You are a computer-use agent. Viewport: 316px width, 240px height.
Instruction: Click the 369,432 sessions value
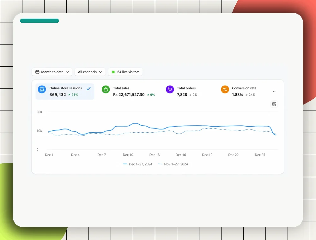pyautogui.click(x=58, y=95)
